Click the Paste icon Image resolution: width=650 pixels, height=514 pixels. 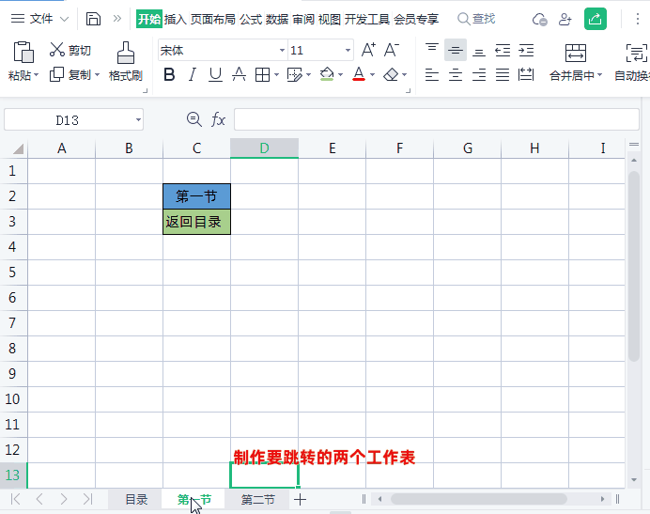click(23, 52)
